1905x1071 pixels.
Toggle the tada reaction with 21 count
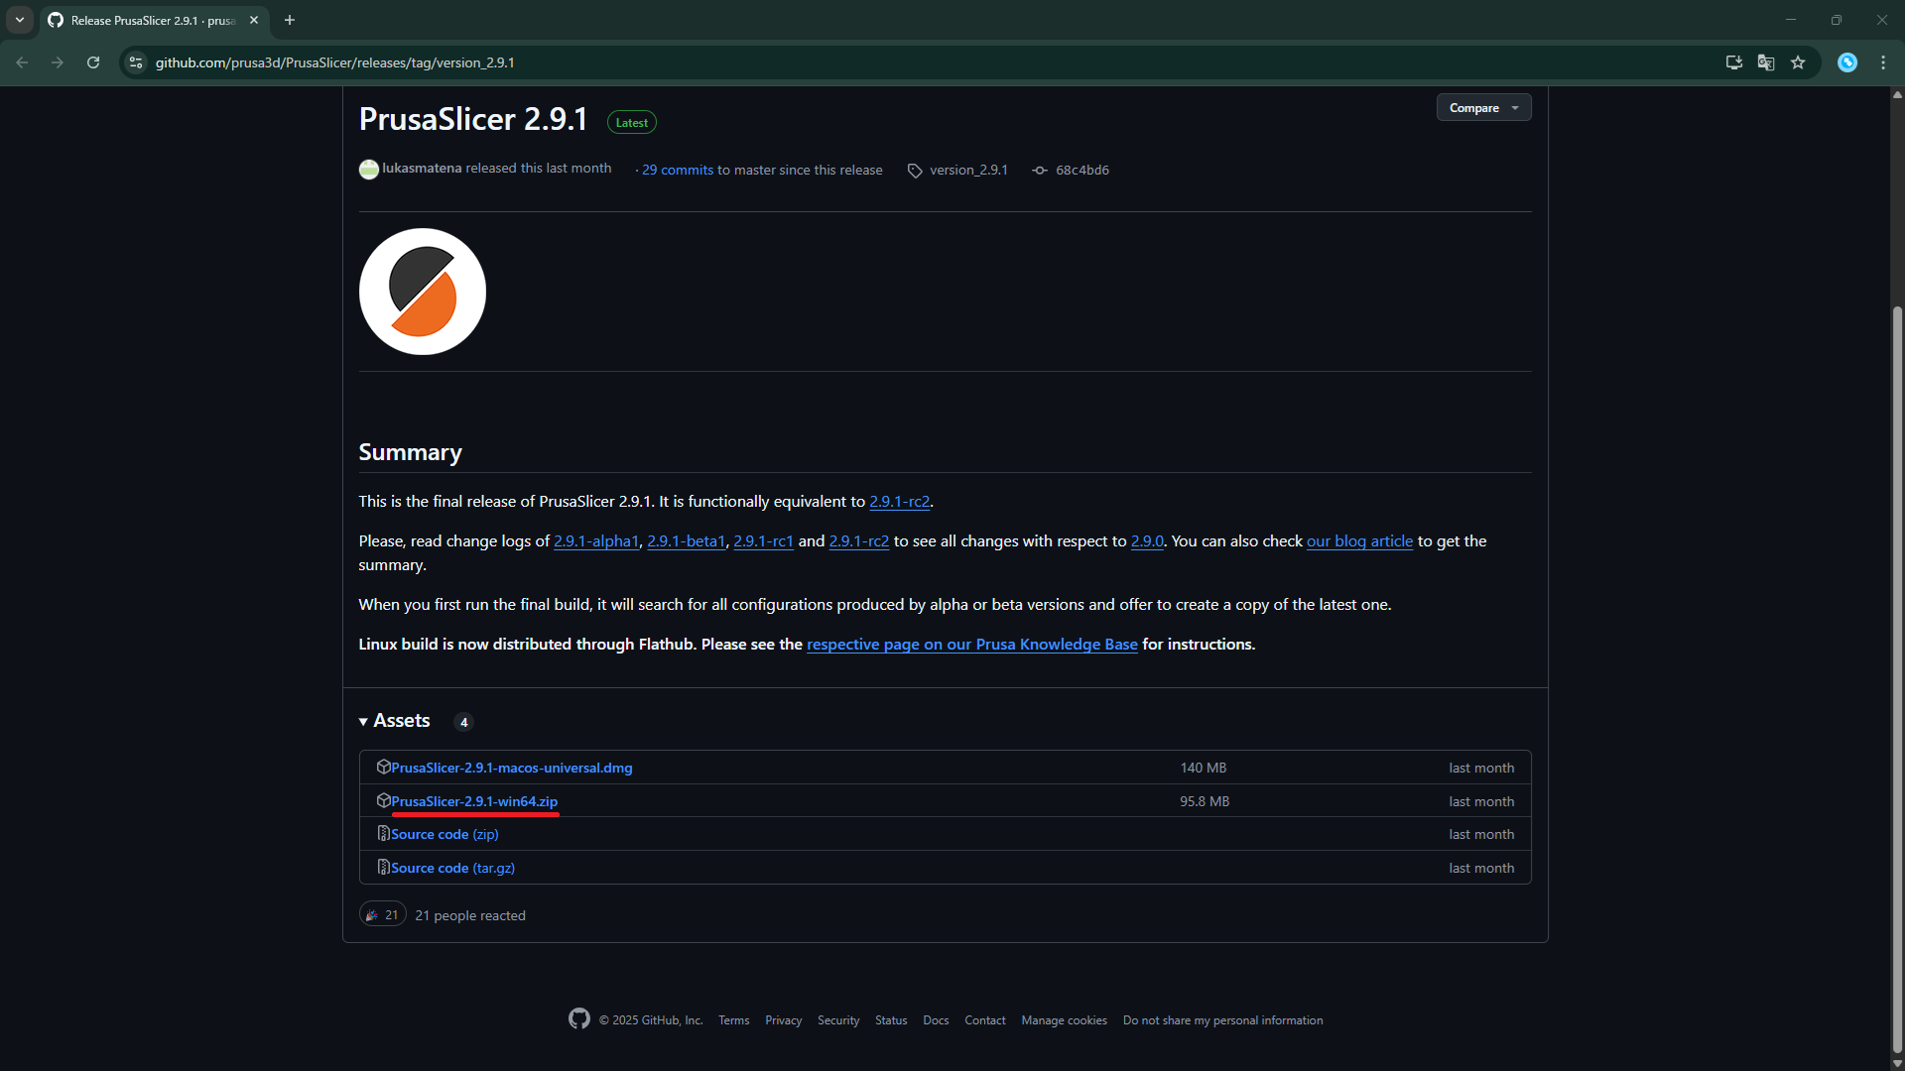[382, 915]
